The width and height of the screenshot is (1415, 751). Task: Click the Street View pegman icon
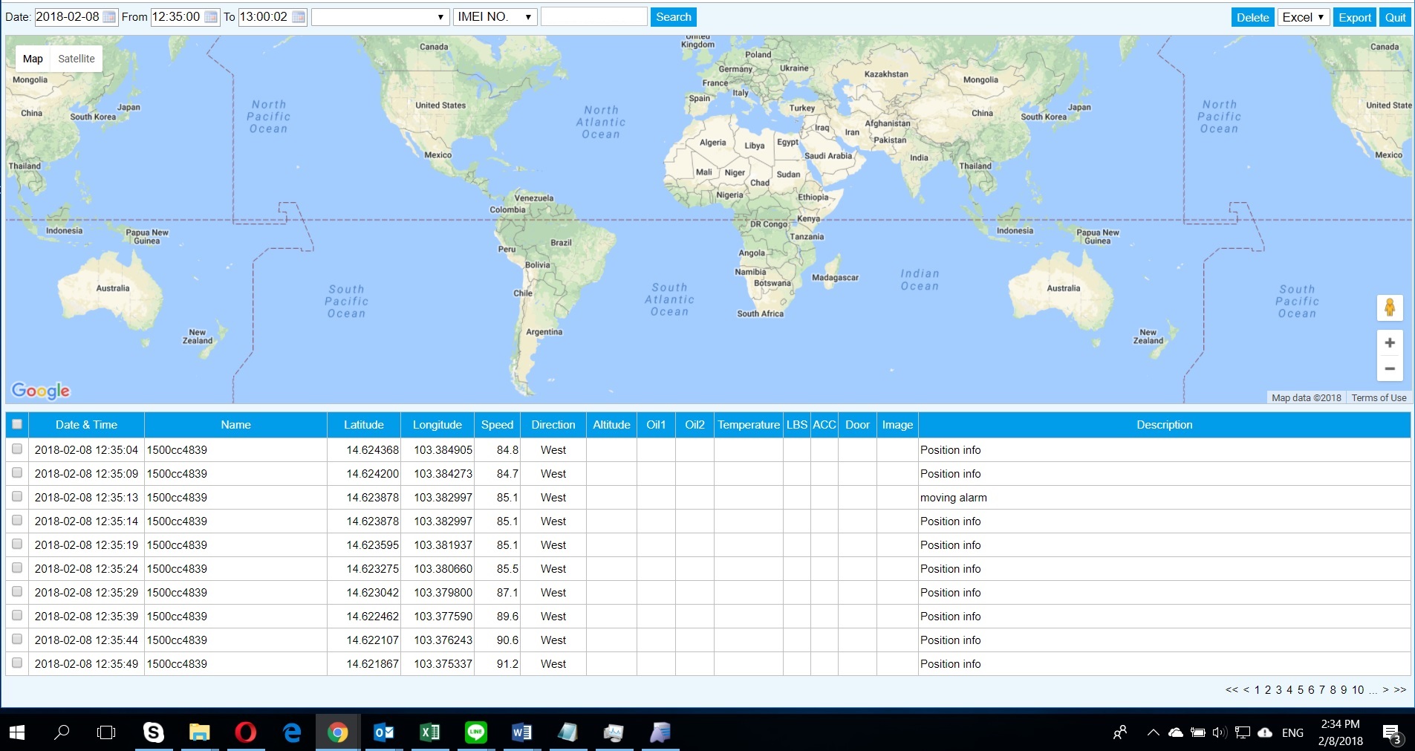[1390, 308]
